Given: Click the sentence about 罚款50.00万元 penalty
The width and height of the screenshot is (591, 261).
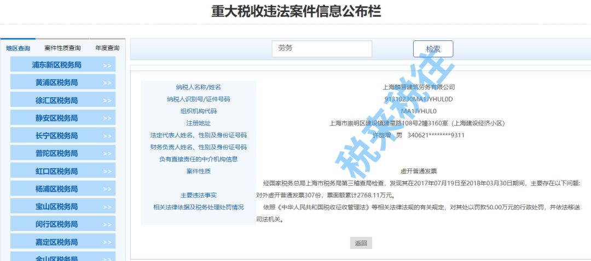Looking at the screenshot, I should point(418,213).
